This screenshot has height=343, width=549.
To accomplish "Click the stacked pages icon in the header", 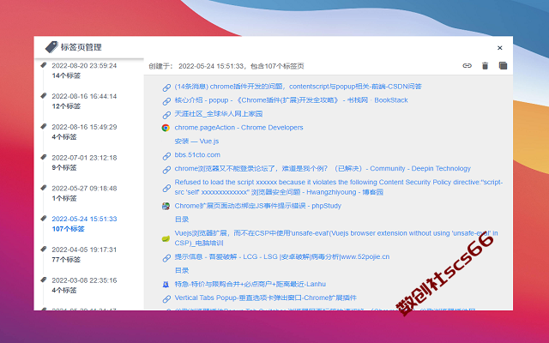I will 503,65.
